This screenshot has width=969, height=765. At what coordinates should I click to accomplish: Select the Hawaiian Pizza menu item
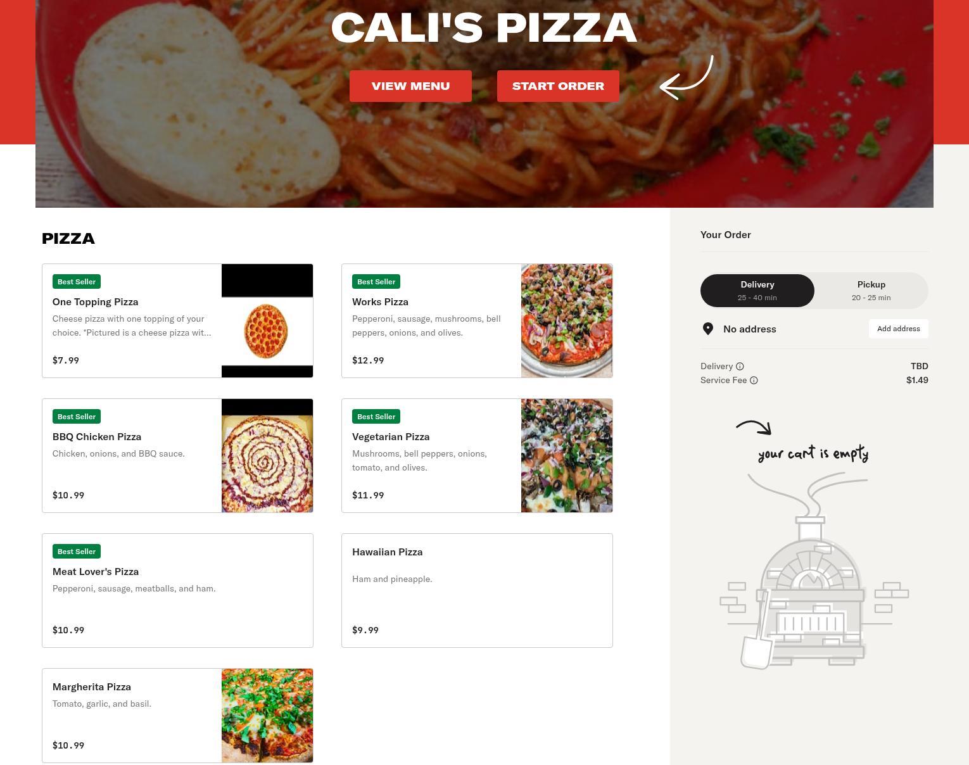(477, 590)
